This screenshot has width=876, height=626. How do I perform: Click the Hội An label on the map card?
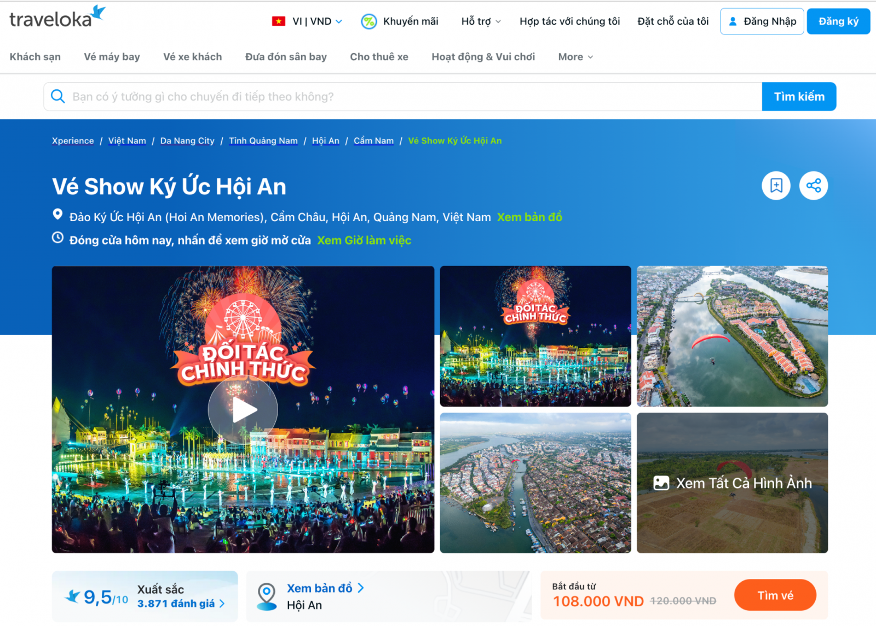(304, 605)
